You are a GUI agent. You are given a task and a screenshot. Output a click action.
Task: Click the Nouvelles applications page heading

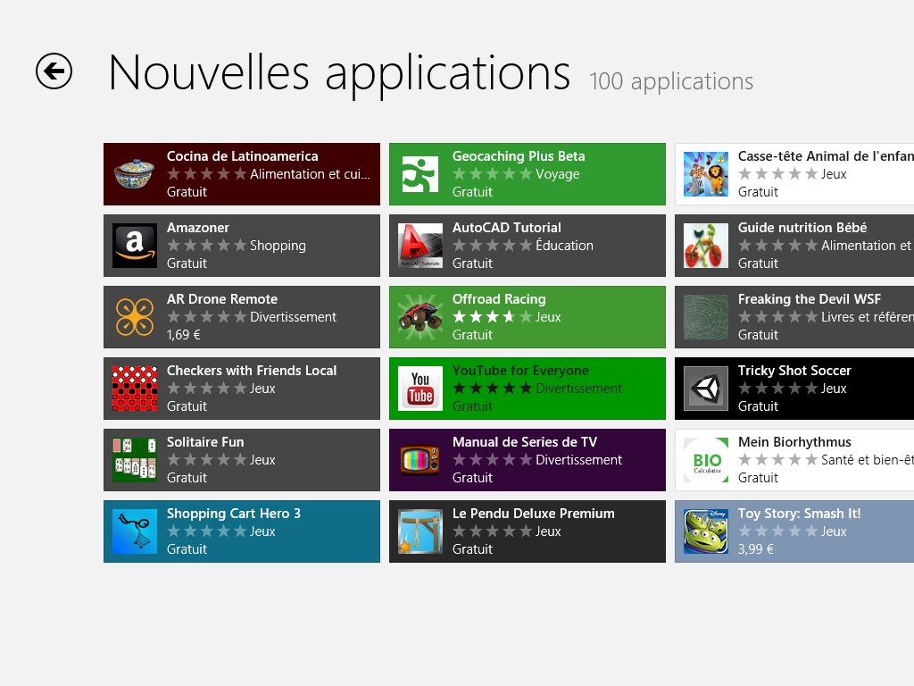click(x=340, y=75)
